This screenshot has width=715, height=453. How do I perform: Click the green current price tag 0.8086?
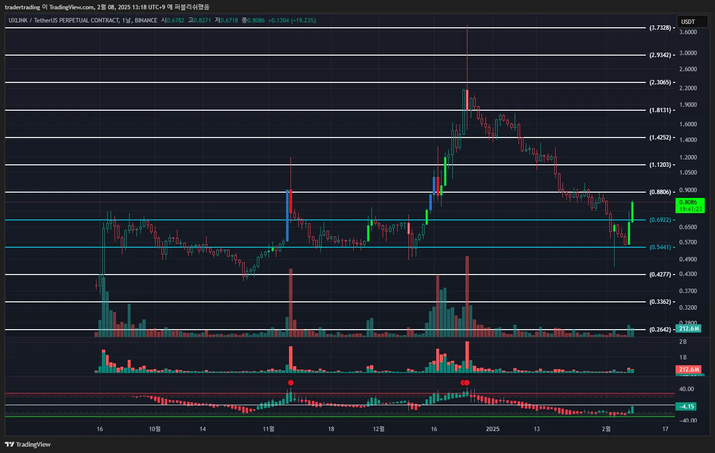690,205
